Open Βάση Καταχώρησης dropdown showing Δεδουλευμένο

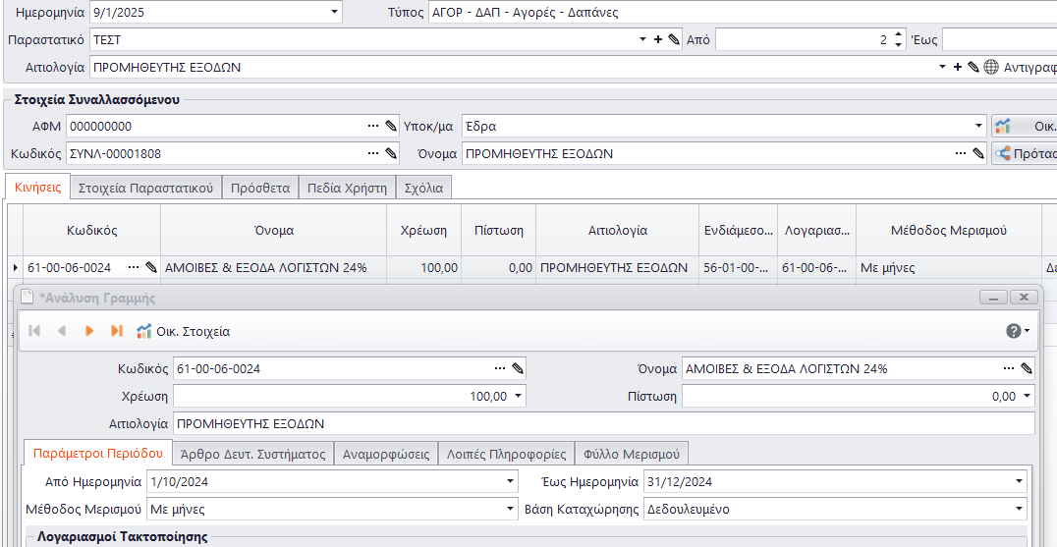(x=1020, y=509)
